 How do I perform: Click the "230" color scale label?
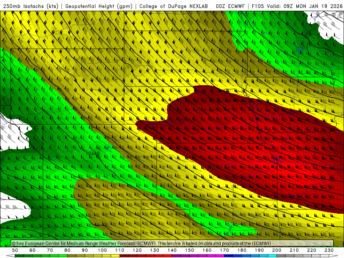(329, 250)
